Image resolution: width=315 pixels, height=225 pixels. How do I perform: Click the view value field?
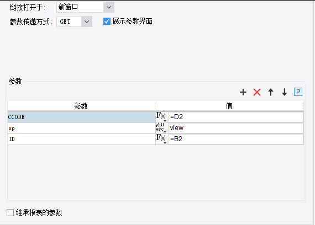235,128
